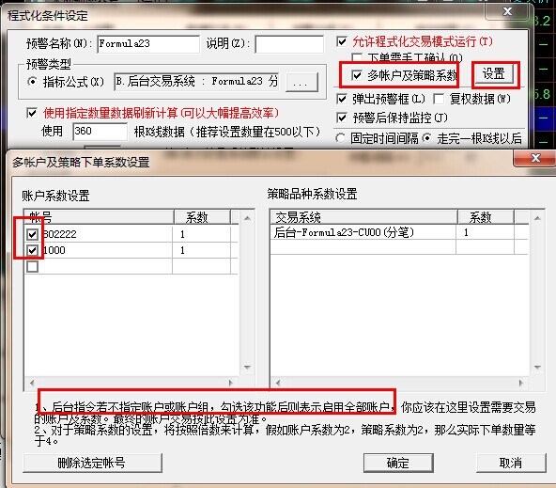This screenshot has width=556, height=488.
Task: Toggle 允许程式化交易模式运行 checkbox
Action: pyautogui.click(x=342, y=42)
